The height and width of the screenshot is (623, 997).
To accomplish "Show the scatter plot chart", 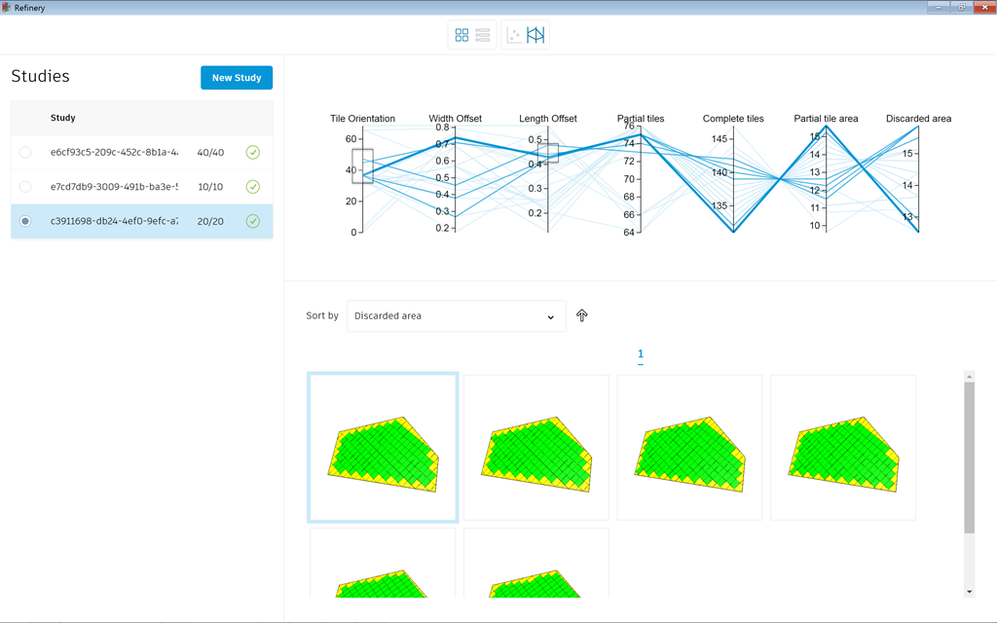I will pos(514,35).
